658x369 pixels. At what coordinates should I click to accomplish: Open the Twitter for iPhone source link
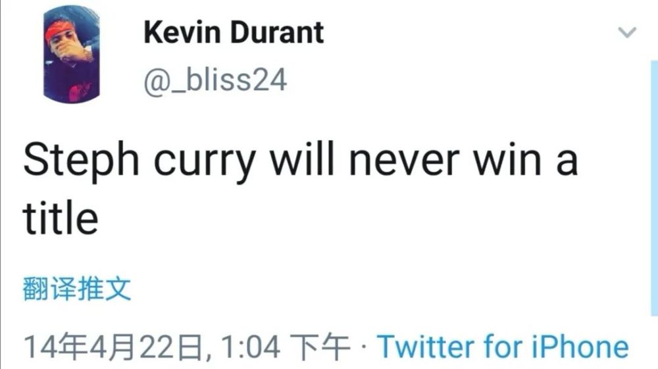point(502,346)
